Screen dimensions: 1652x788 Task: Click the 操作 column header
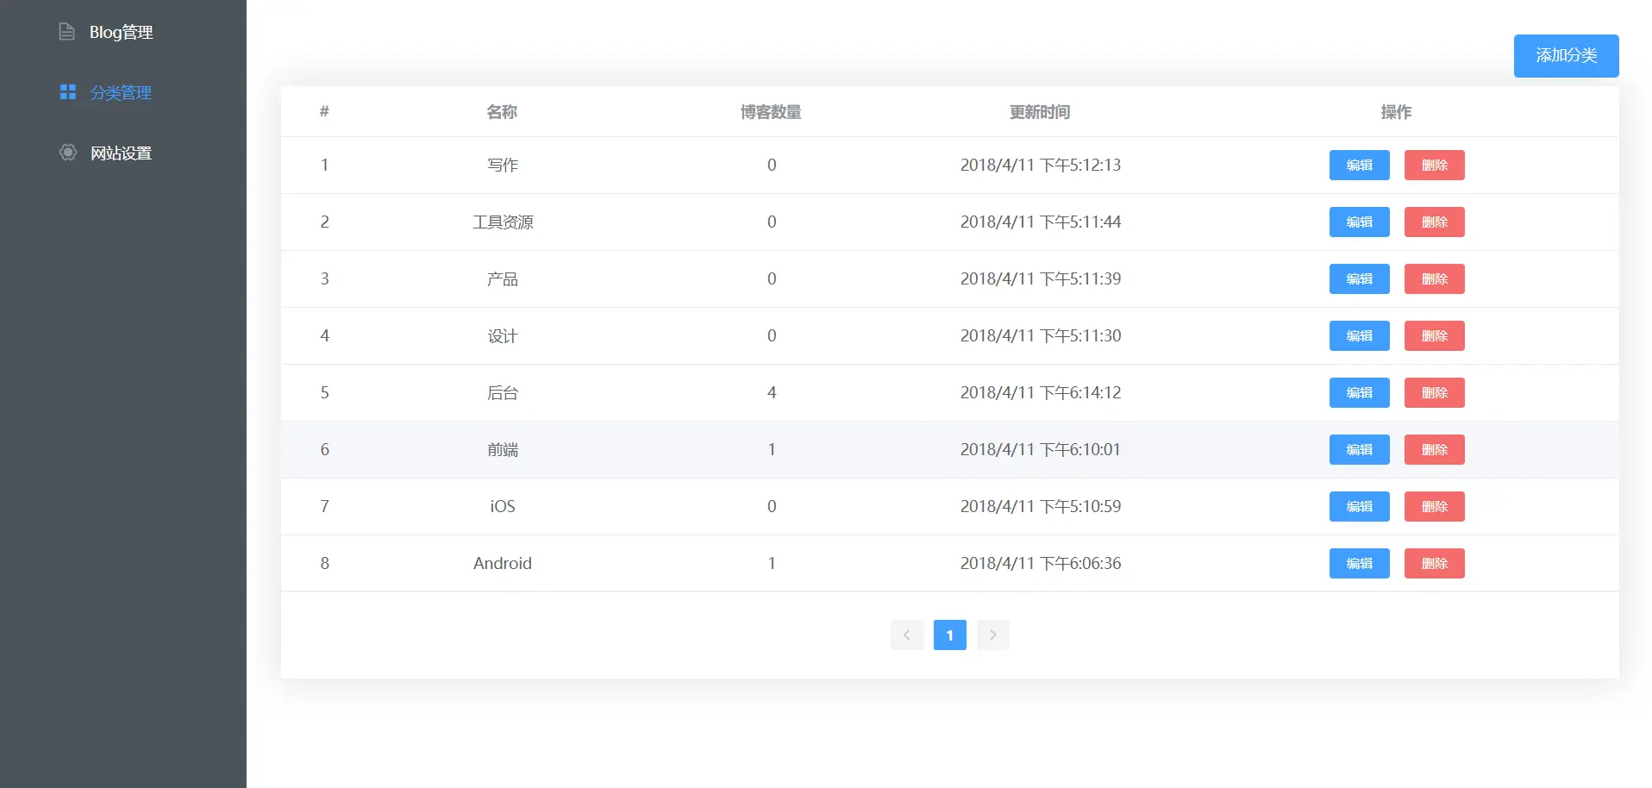(1396, 112)
